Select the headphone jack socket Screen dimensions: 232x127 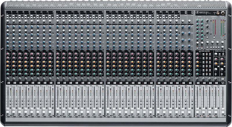coord(223,13)
